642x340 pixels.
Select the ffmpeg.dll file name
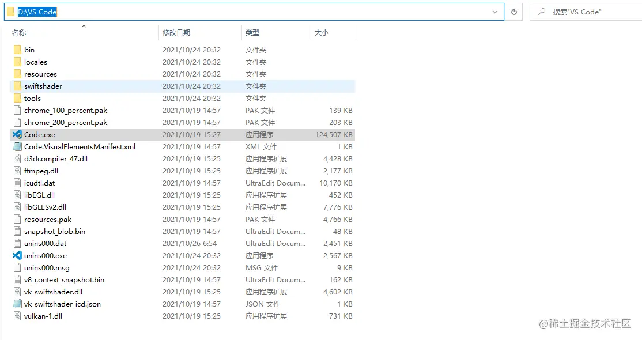tap(41, 171)
